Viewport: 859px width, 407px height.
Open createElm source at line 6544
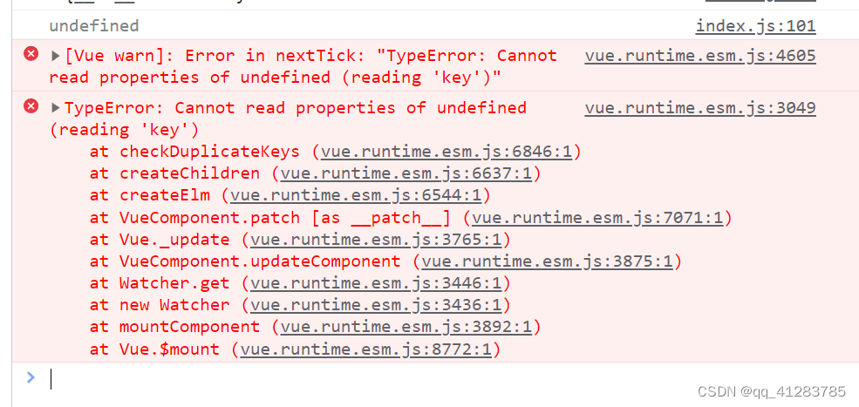(356, 195)
